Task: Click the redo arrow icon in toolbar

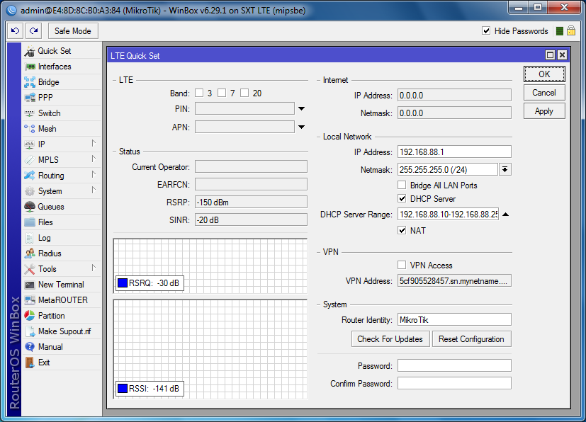Action: (x=33, y=31)
